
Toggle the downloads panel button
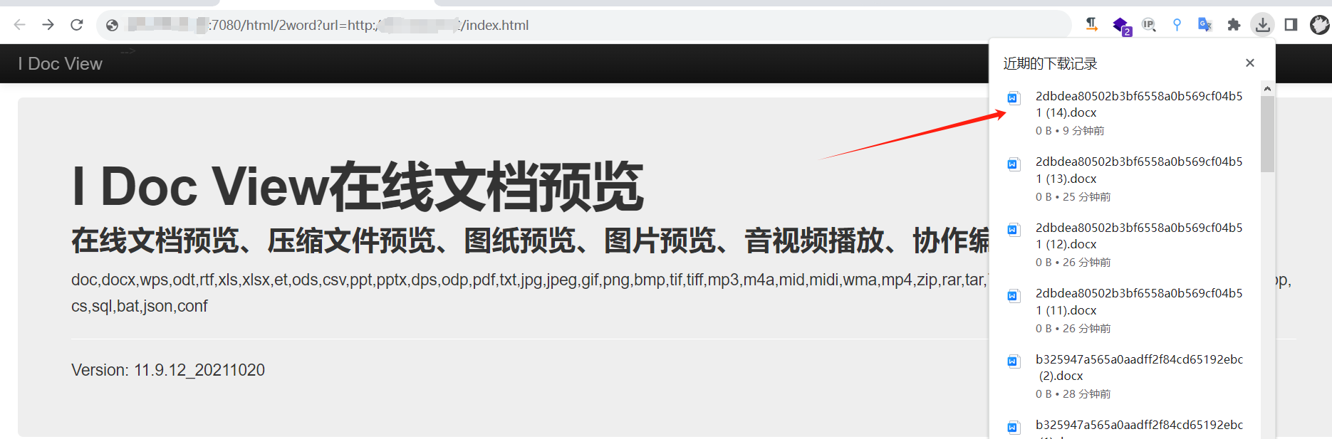point(1262,25)
